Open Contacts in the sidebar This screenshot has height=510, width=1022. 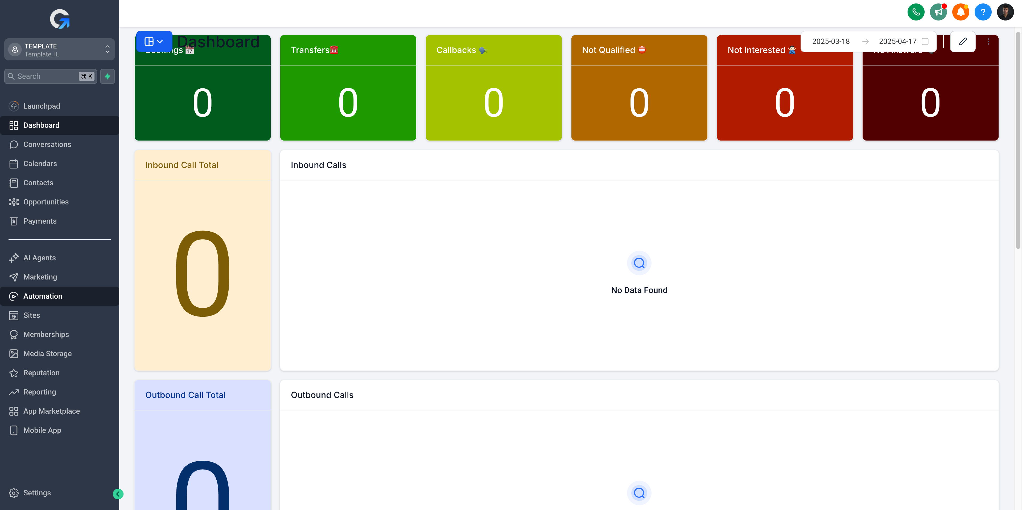pos(60,183)
